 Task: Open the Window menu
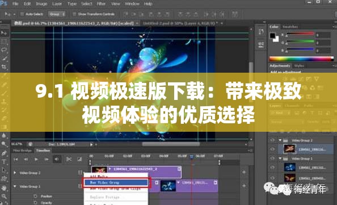coord(132,4)
